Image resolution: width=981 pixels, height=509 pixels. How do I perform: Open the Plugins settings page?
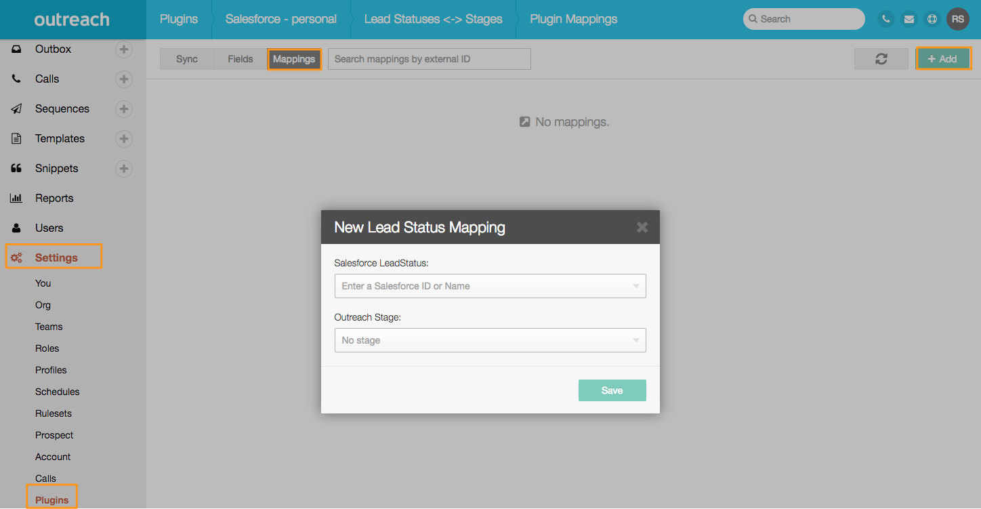click(x=52, y=500)
